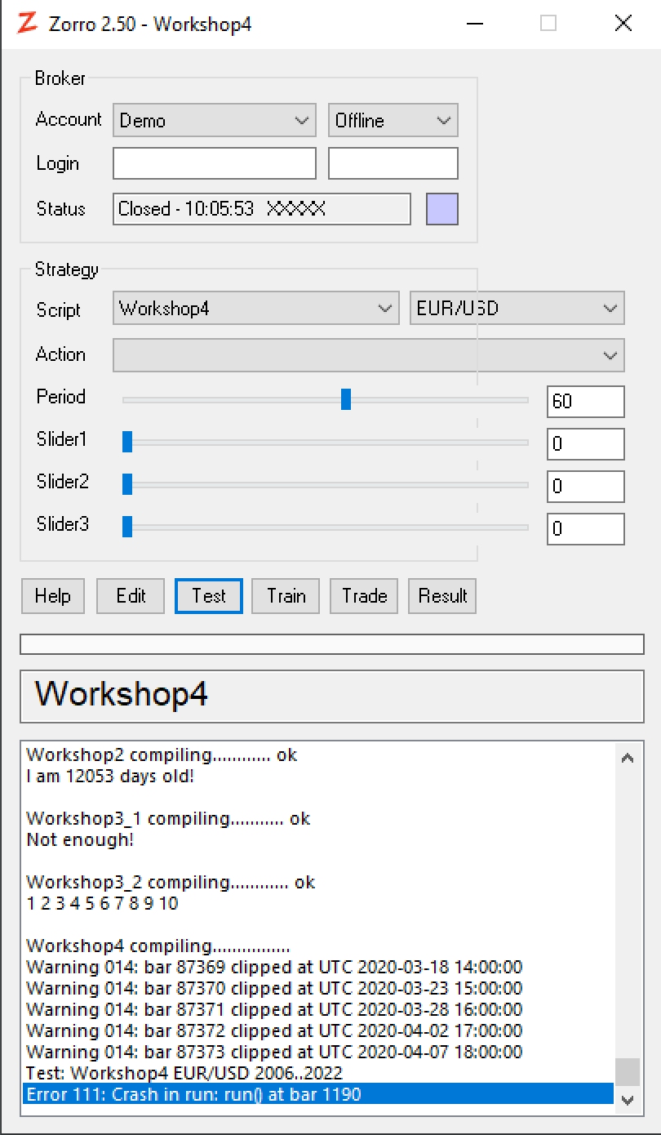Click the Slider2 handle
The image size is (661, 1135).
(127, 484)
